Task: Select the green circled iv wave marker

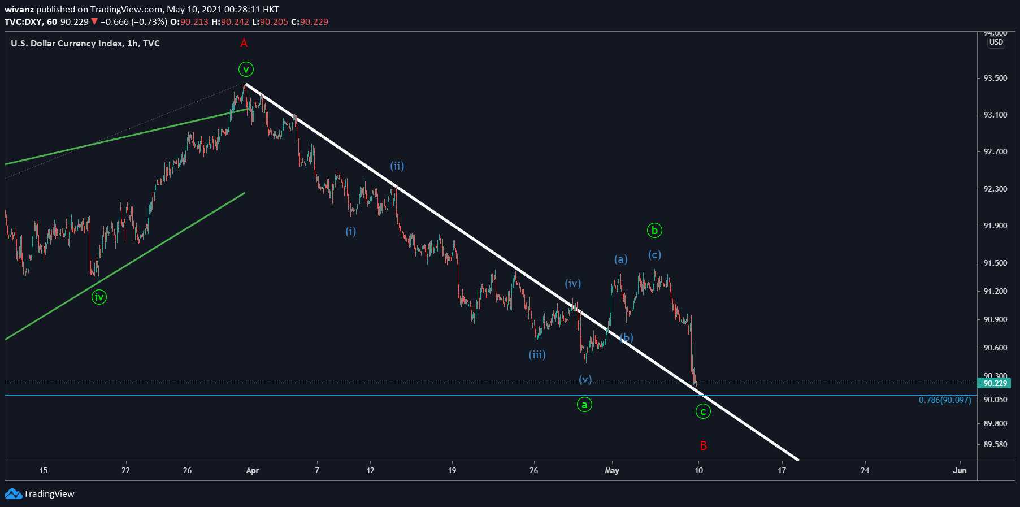Action: 99,297
